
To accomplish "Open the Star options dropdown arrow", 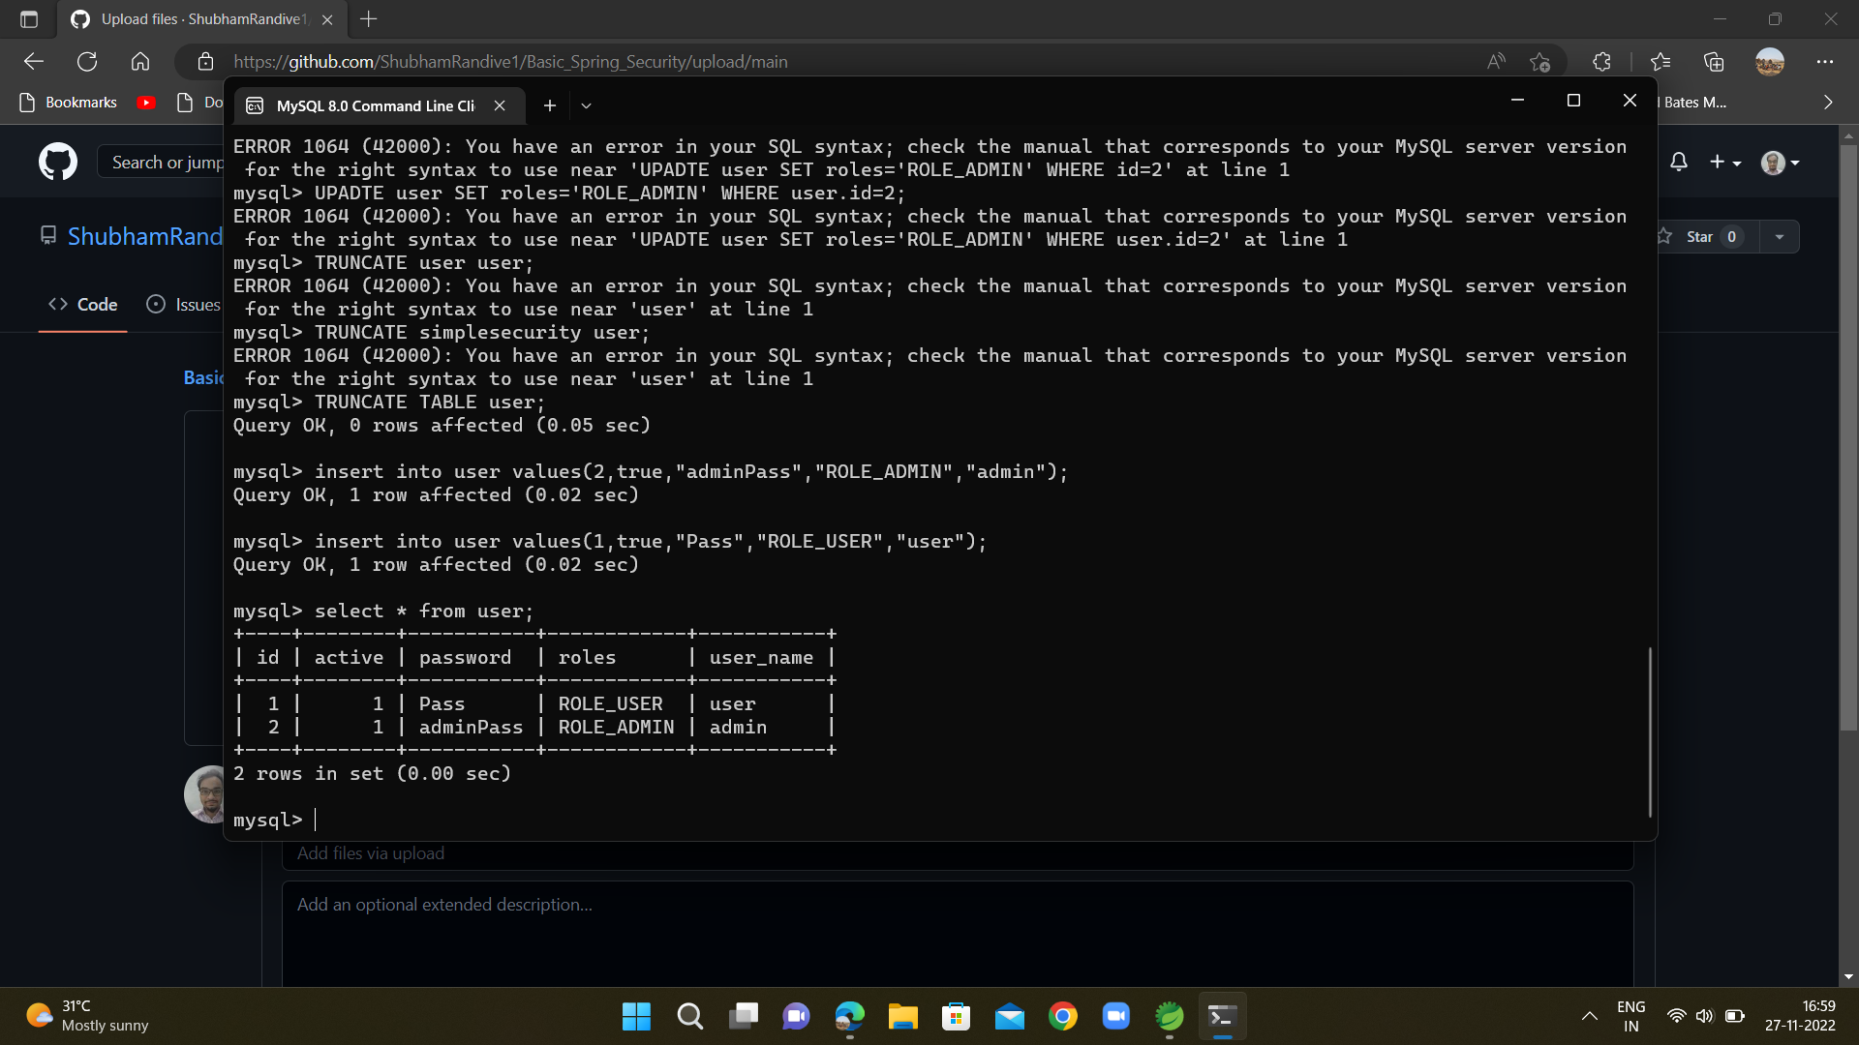I will pos(1782,236).
